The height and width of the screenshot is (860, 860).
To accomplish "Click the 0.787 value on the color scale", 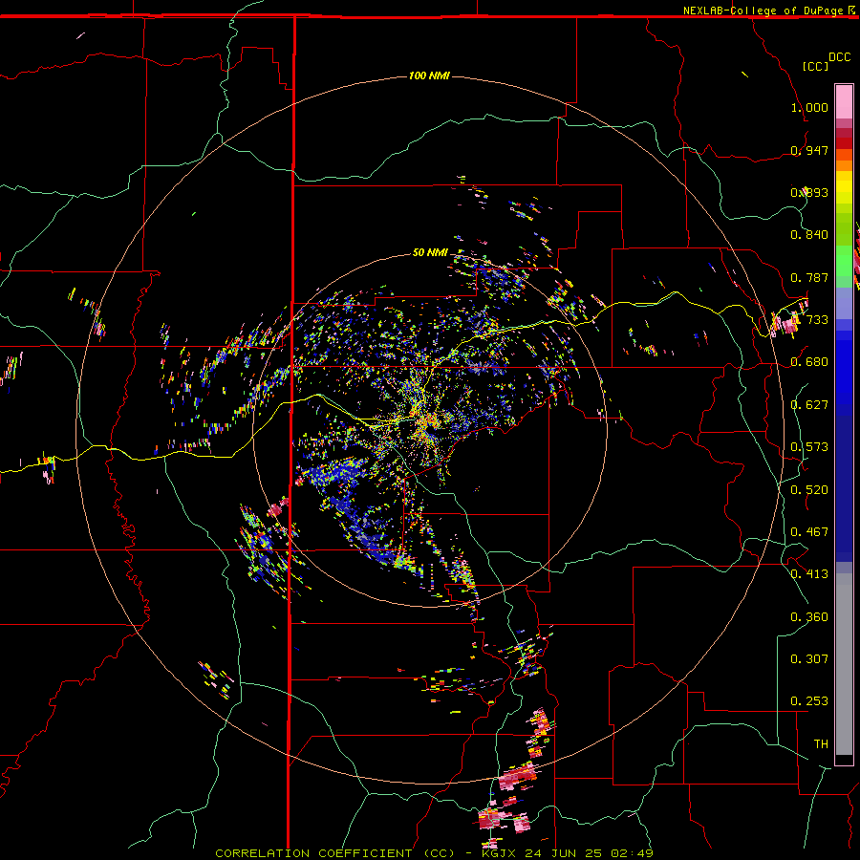I will click(809, 277).
